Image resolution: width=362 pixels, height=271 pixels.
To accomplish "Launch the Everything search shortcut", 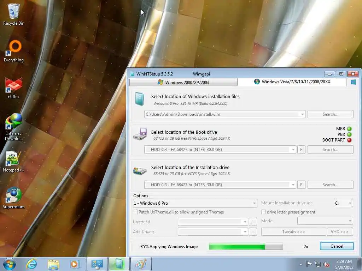I will coord(14,51).
